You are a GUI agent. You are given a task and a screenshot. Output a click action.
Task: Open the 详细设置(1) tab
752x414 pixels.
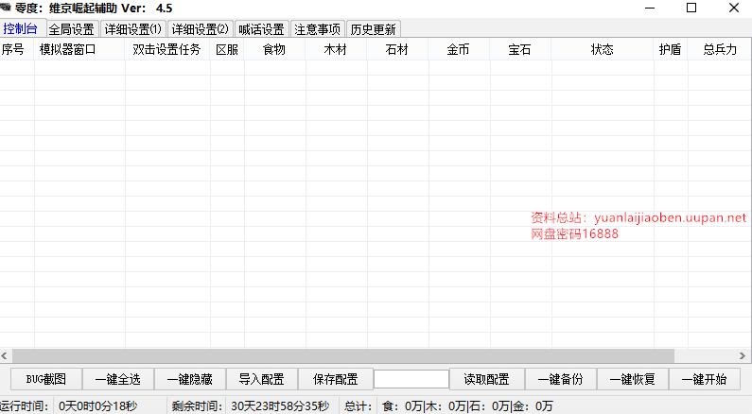(x=133, y=29)
